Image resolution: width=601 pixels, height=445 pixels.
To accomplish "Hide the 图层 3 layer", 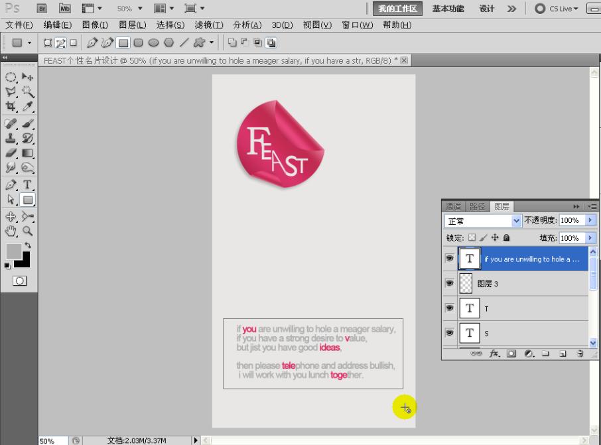I will tap(450, 283).
